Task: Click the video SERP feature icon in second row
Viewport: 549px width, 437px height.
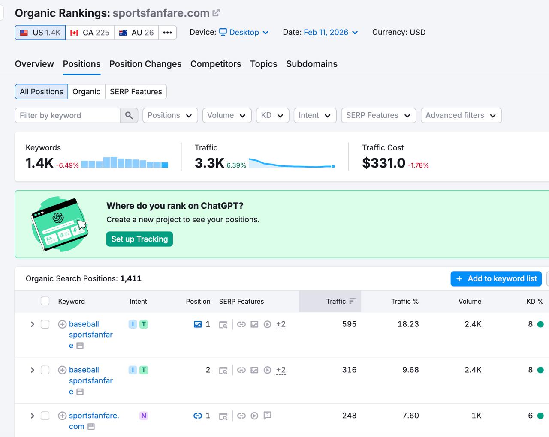Action: [267, 370]
